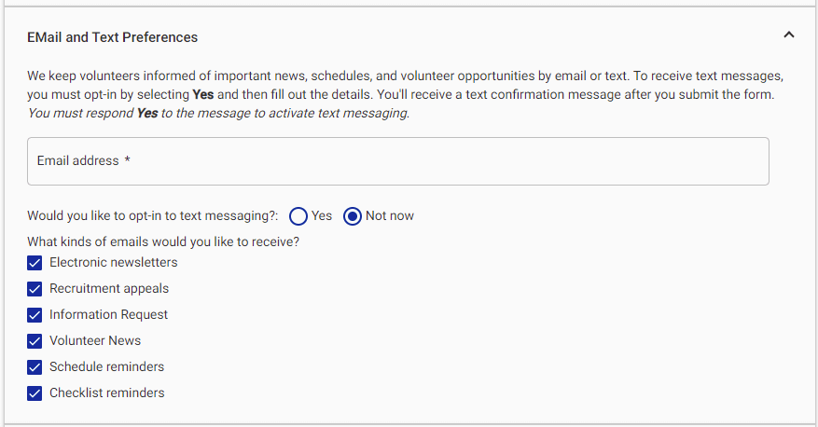818x427 pixels.
Task: Turn off the Schedule reminders checkbox
Action: (35, 367)
